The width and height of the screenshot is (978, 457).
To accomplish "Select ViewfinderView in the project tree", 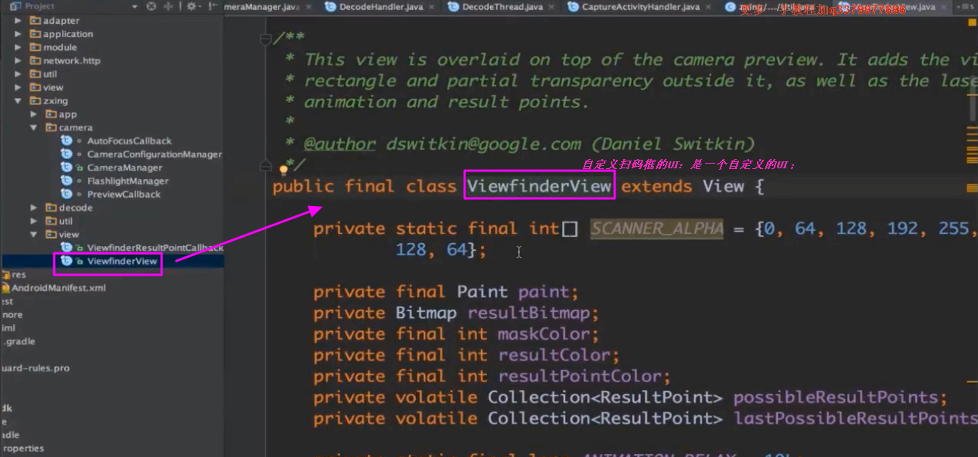I will click(x=122, y=261).
